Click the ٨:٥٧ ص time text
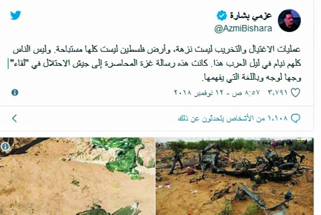Screen dimensions: 321x215 click(246, 93)
